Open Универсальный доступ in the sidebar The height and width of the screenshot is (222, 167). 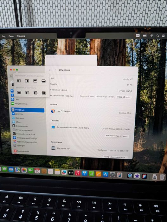tap(29, 138)
